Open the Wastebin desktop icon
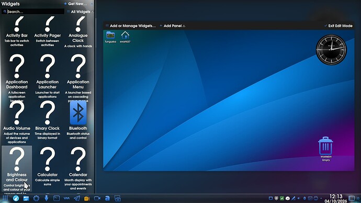Screen dimensions: 361x203 coord(326,149)
